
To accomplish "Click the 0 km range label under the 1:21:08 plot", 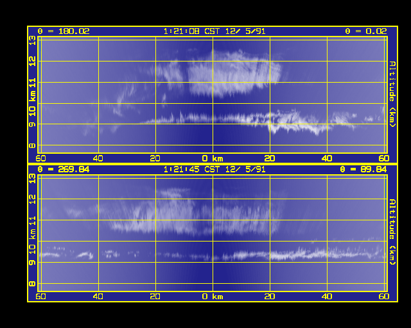I will click(x=213, y=158).
